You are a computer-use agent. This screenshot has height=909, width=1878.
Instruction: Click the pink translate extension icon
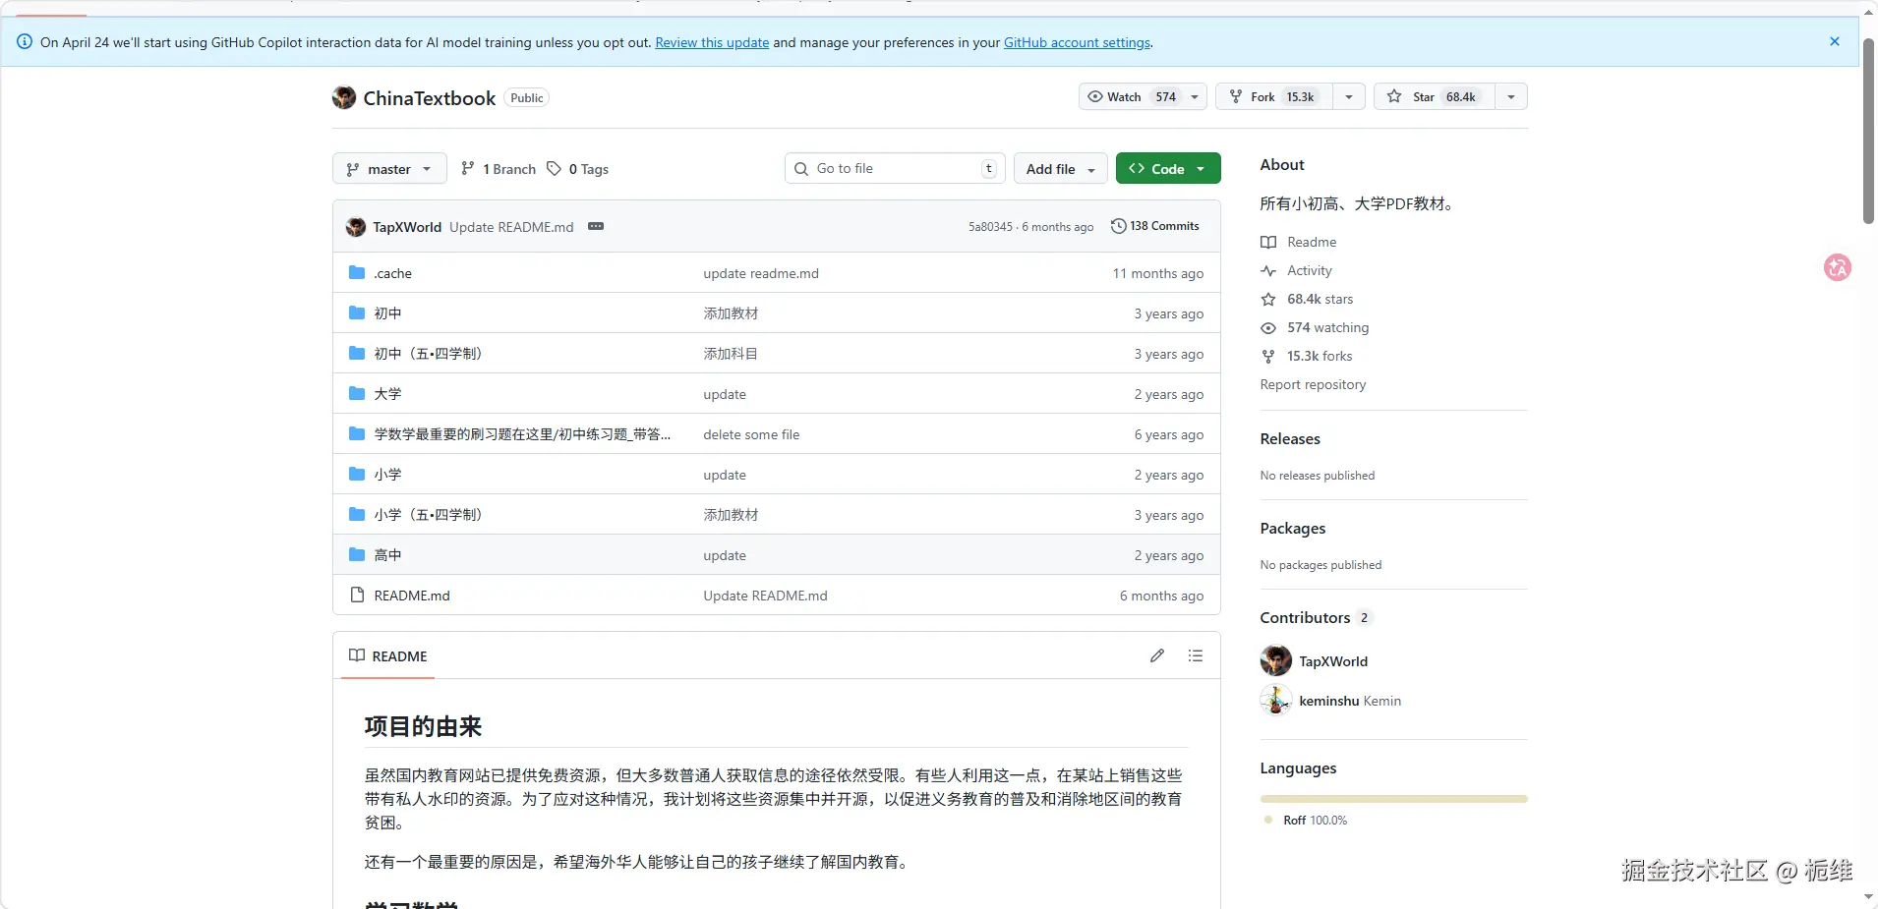(1838, 267)
